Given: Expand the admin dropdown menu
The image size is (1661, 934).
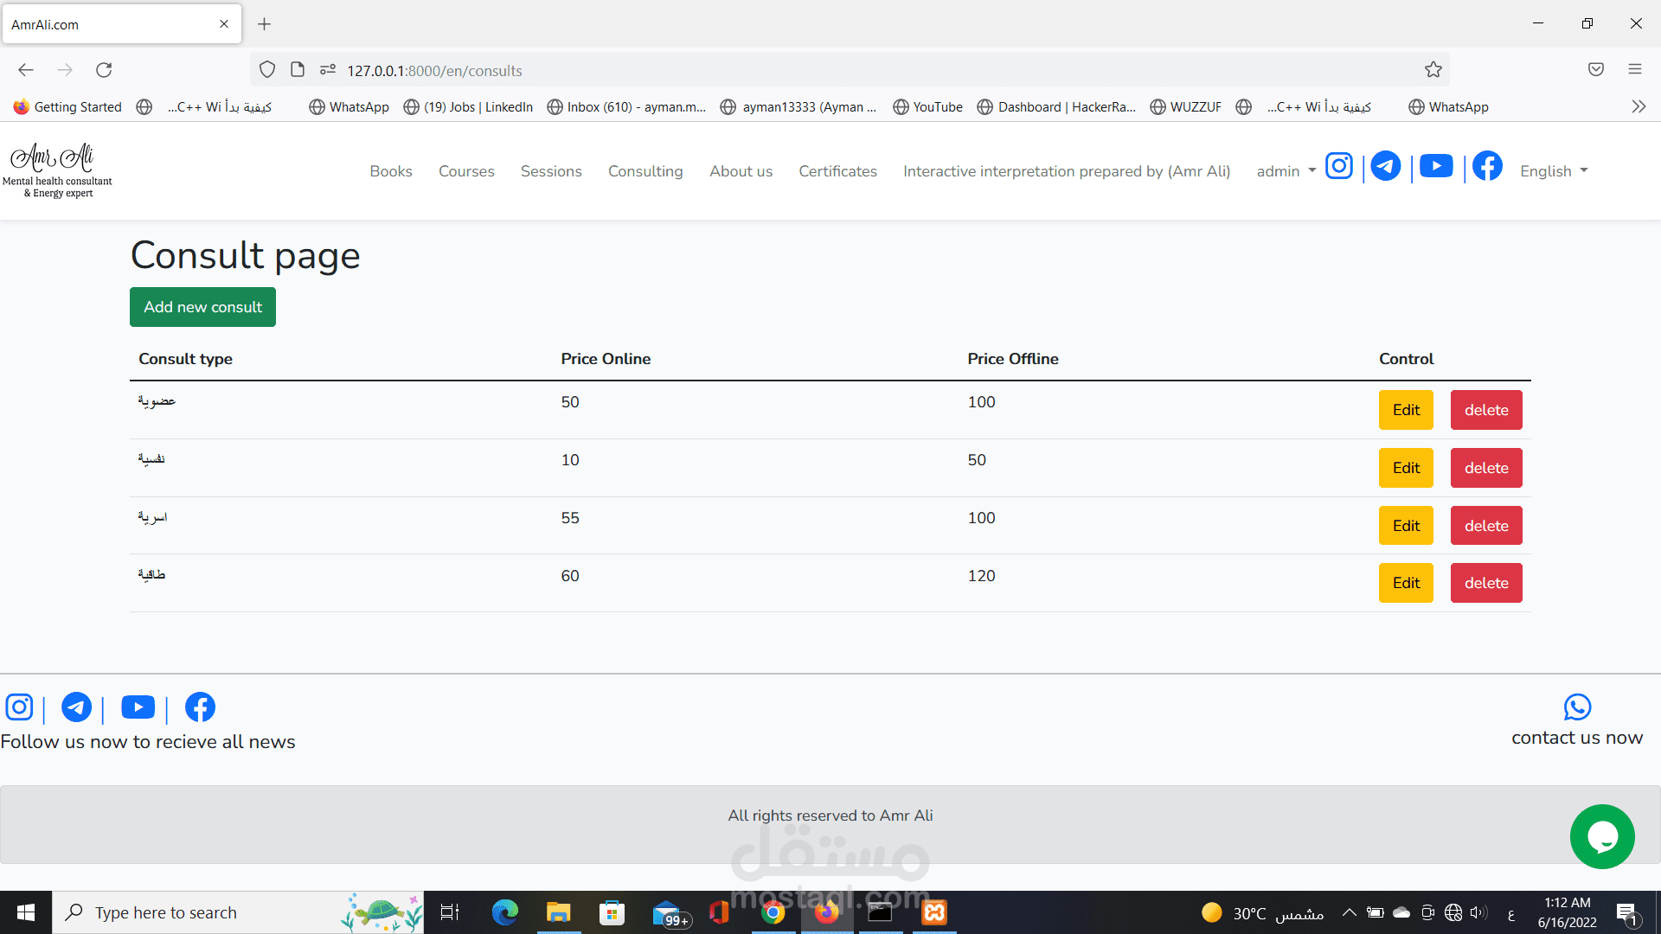Looking at the screenshot, I should (x=1286, y=171).
